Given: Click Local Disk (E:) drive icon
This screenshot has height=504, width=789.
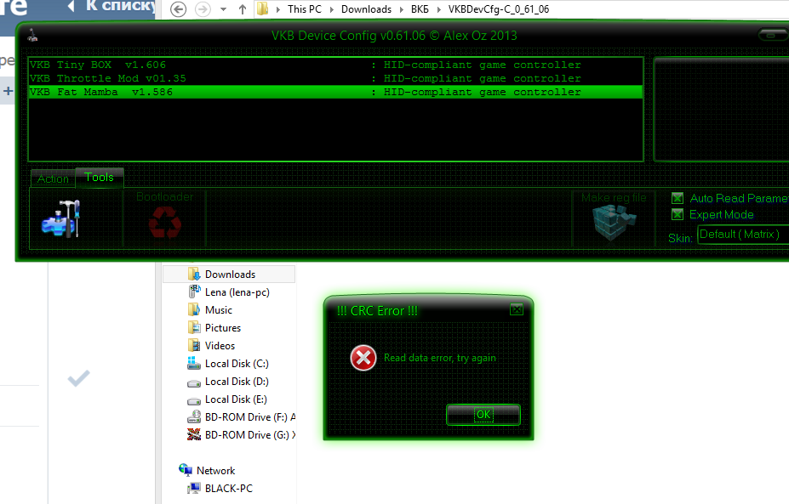Looking at the screenshot, I should [194, 401].
